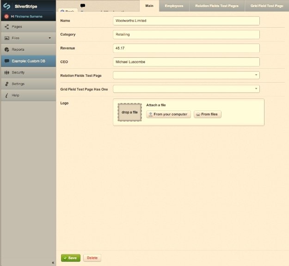This screenshot has width=289, height=266.
Task: Click the Help info icon
Action: point(7,95)
